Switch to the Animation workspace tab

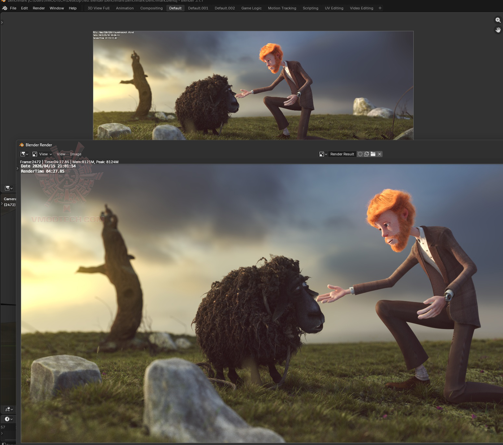point(125,8)
